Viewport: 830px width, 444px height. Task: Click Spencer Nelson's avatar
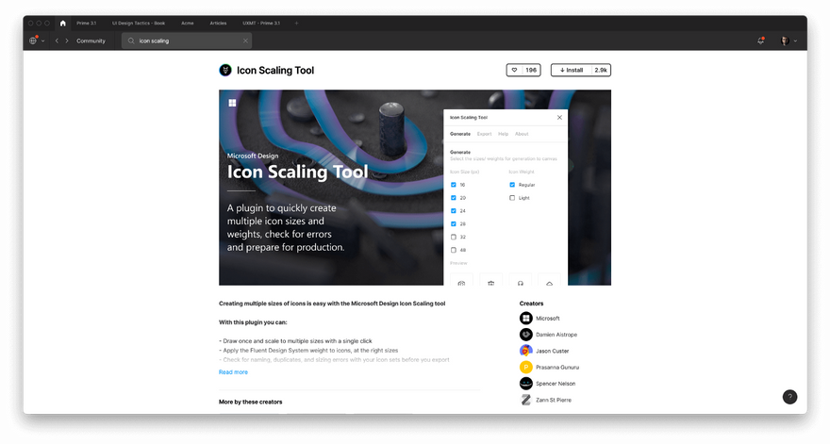coord(525,384)
